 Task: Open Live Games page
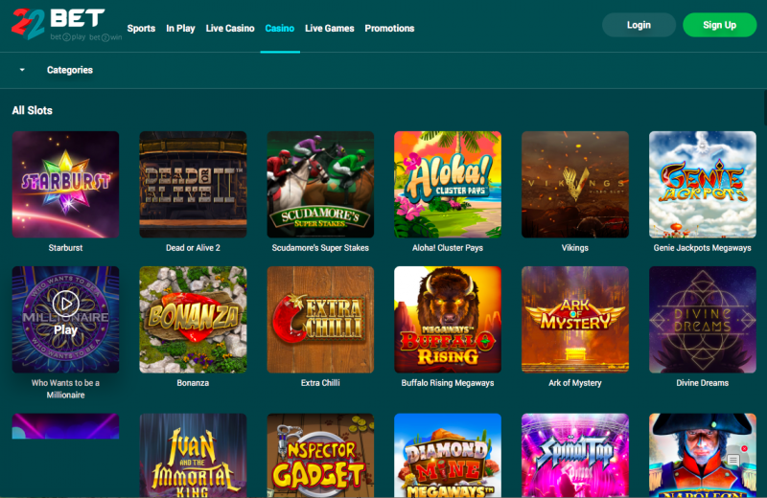point(330,29)
